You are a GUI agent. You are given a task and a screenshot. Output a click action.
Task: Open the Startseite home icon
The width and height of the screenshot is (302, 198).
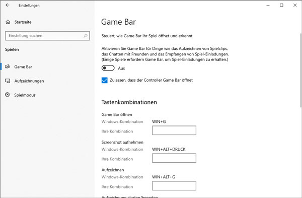pos(8,22)
